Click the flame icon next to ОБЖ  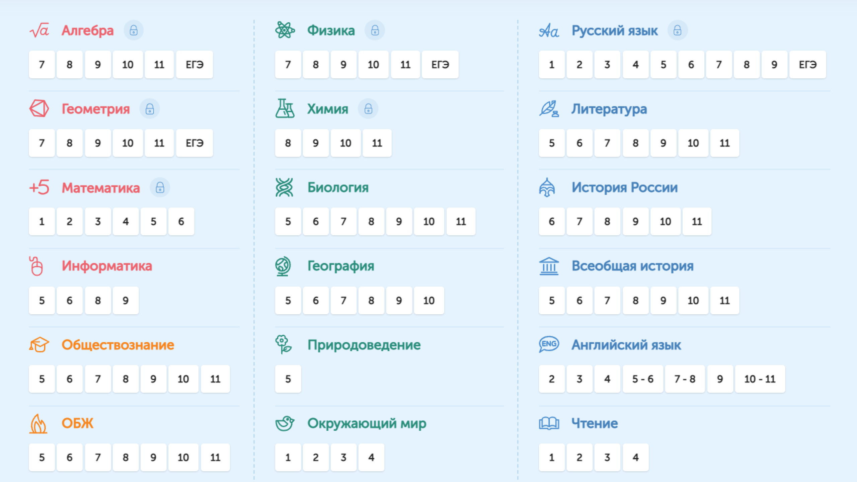pyautogui.click(x=38, y=423)
